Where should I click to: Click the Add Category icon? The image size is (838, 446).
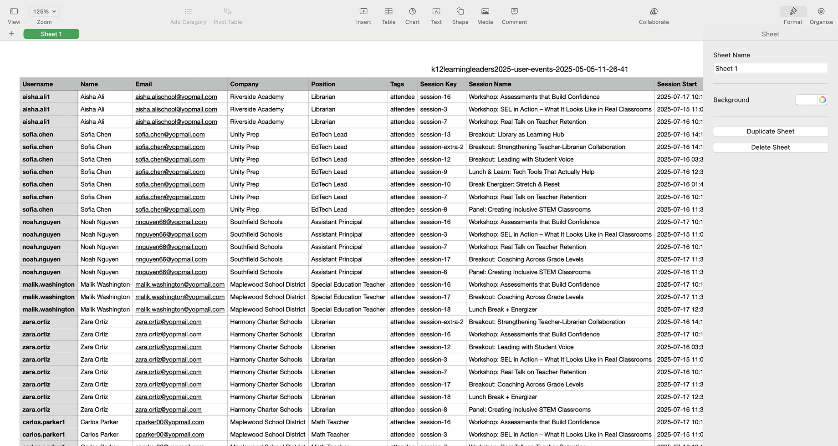[188, 11]
